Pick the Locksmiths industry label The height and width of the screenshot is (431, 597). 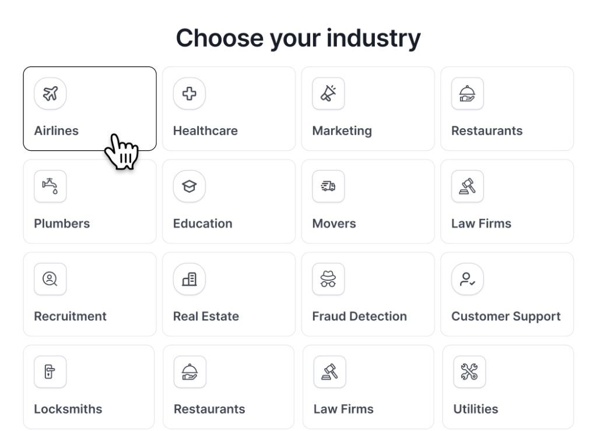pyautogui.click(x=68, y=409)
